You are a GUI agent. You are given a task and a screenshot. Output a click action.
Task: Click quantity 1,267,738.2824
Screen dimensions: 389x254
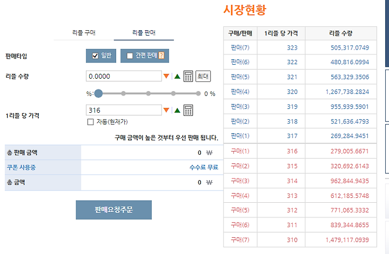pos(347,92)
